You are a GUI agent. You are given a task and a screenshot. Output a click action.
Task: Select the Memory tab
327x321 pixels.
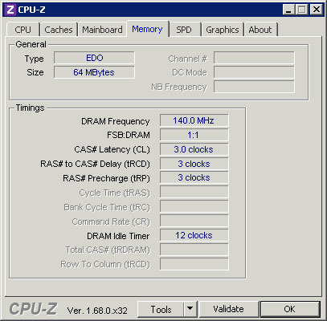[147, 29]
